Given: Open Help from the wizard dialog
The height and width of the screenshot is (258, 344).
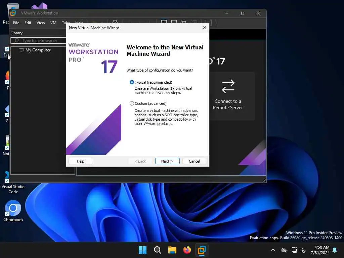Looking at the screenshot, I should [x=81, y=161].
